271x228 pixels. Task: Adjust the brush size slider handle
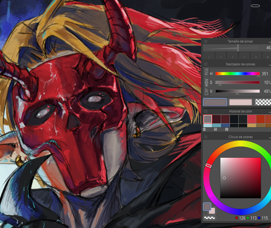(238, 48)
